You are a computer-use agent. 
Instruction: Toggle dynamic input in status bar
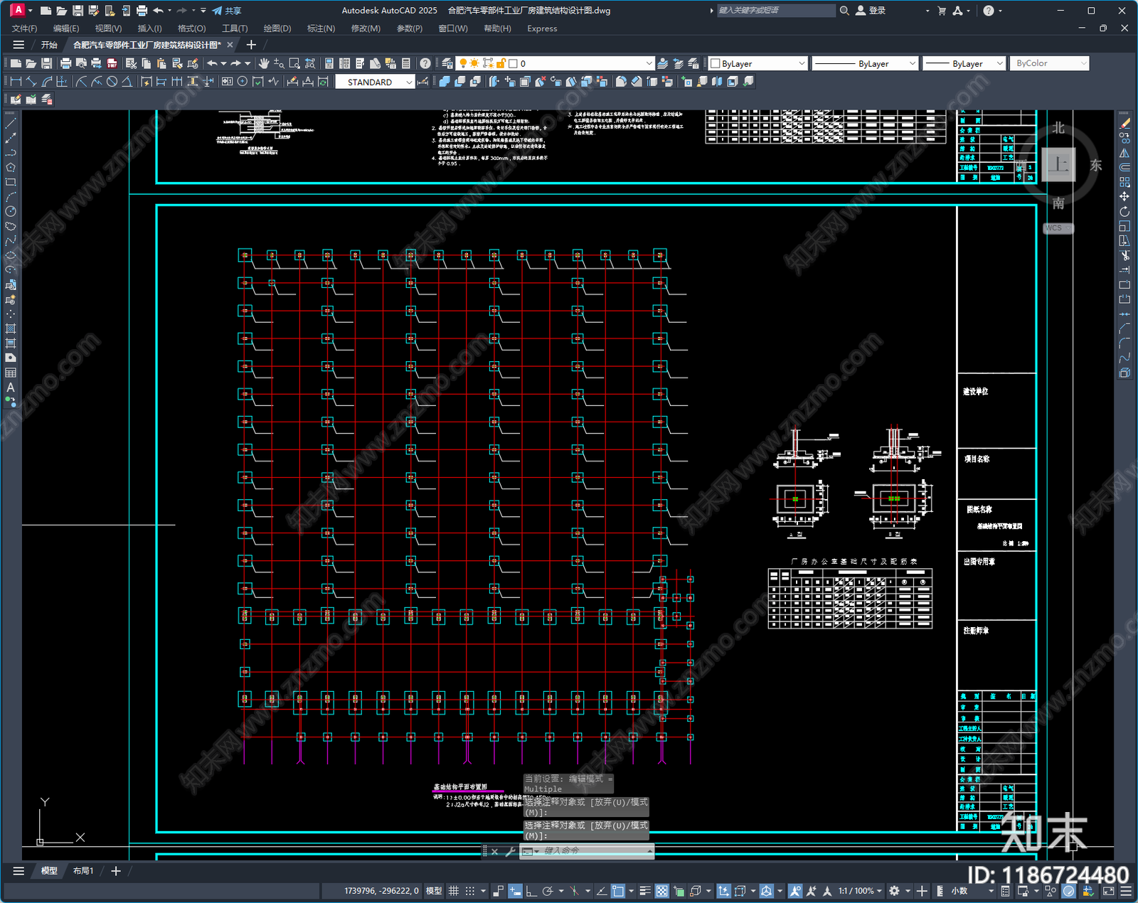[515, 891]
